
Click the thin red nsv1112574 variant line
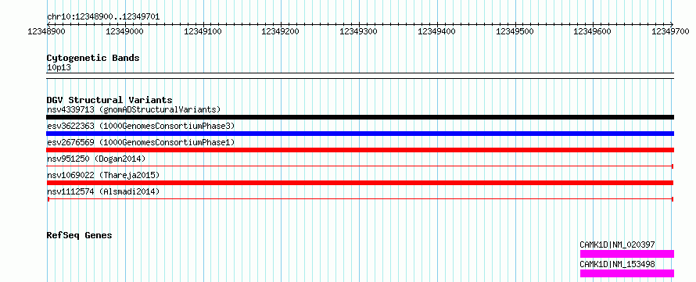coord(360,199)
